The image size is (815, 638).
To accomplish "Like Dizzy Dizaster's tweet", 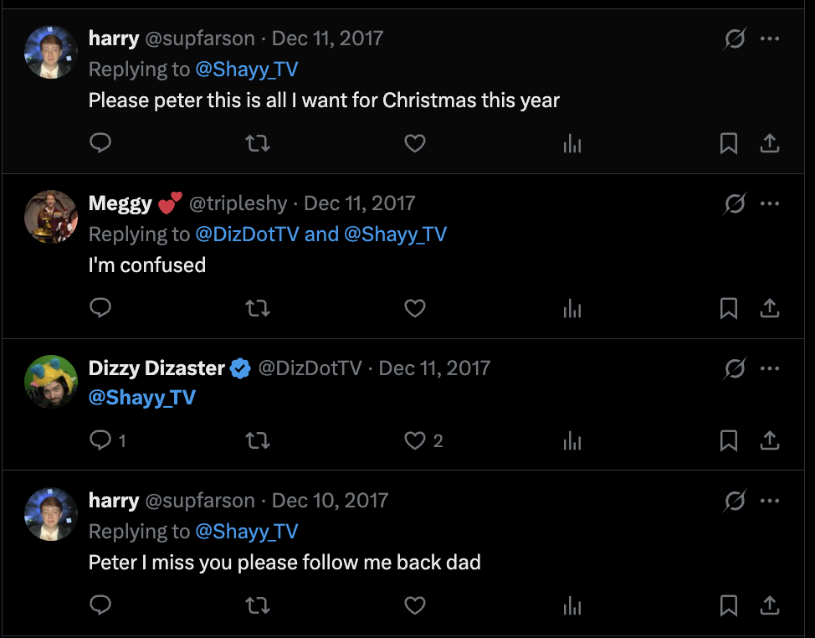I will [x=415, y=440].
